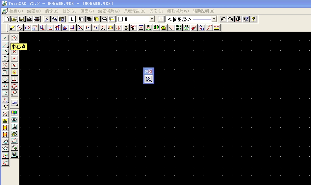311x185 pixels.
Task: Cut selection with scissors icon
Action: [46, 19]
